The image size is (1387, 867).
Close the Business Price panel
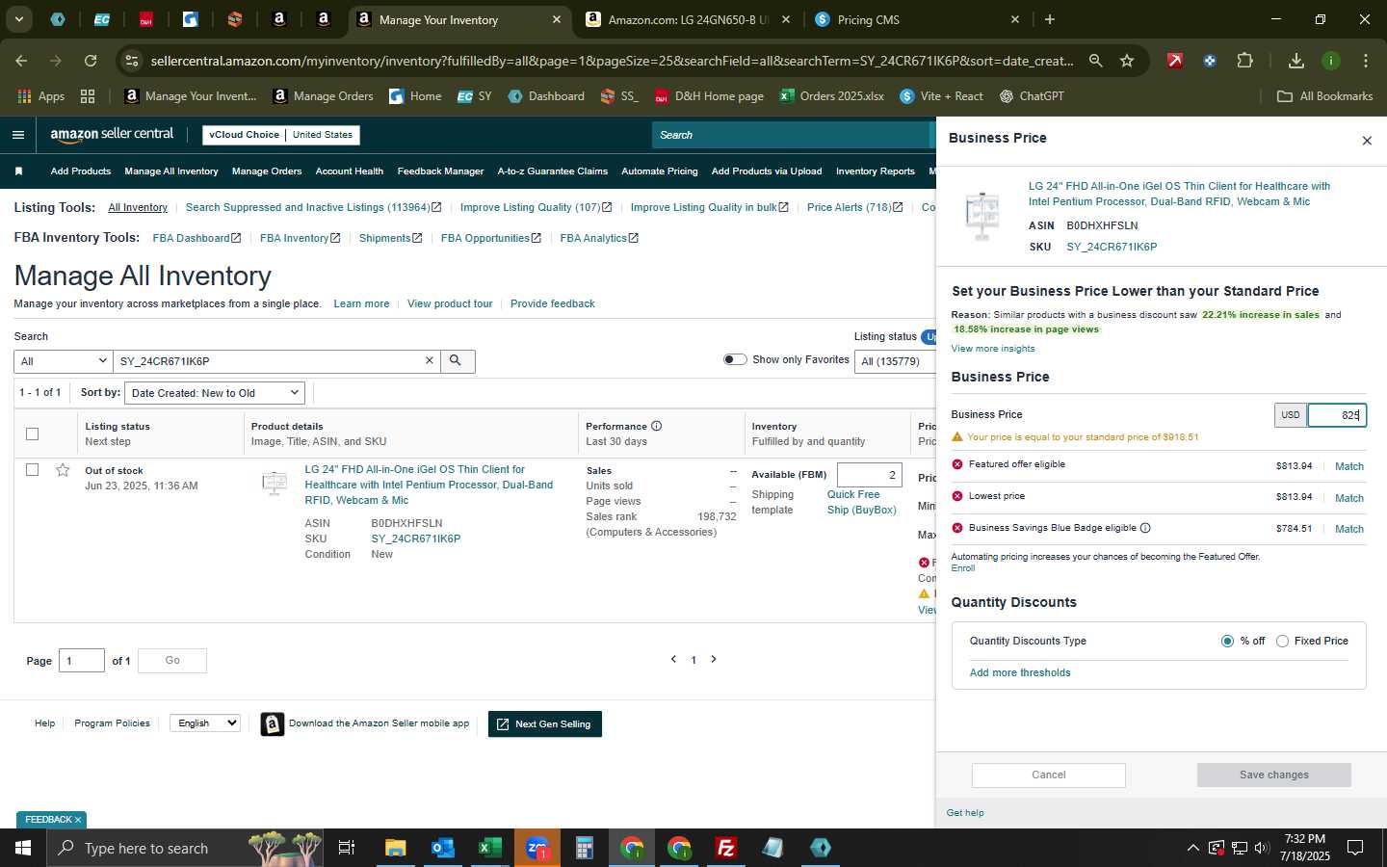[1366, 141]
